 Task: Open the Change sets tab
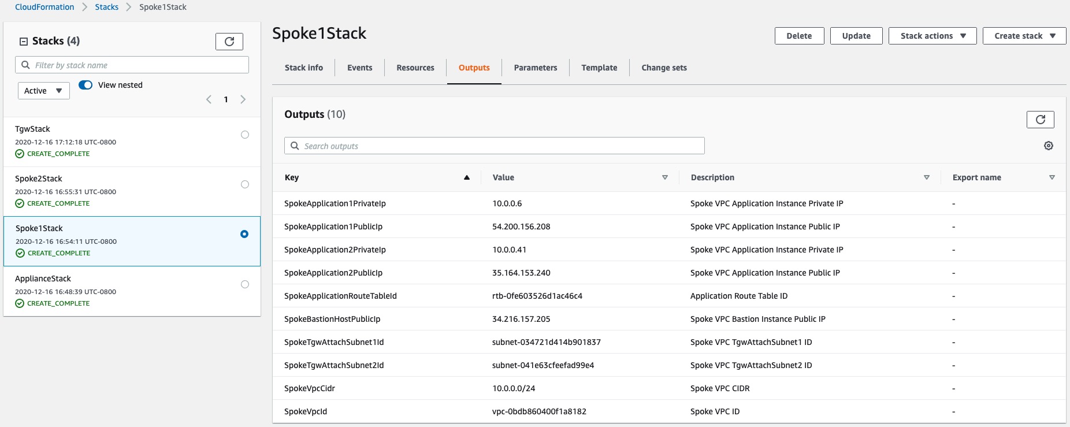pyautogui.click(x=664, y=68)
